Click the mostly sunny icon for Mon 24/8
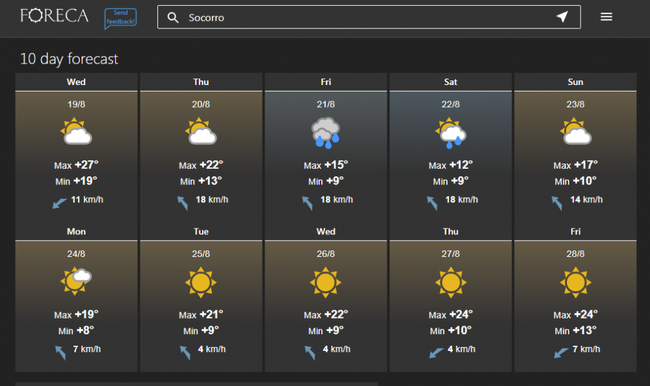This screenshot has height=386, width=650. [76, 281]
